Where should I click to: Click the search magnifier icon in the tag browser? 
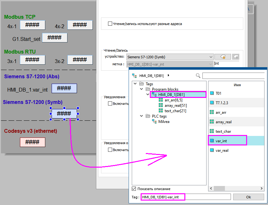pyautogui.click(x=198, y=76)
